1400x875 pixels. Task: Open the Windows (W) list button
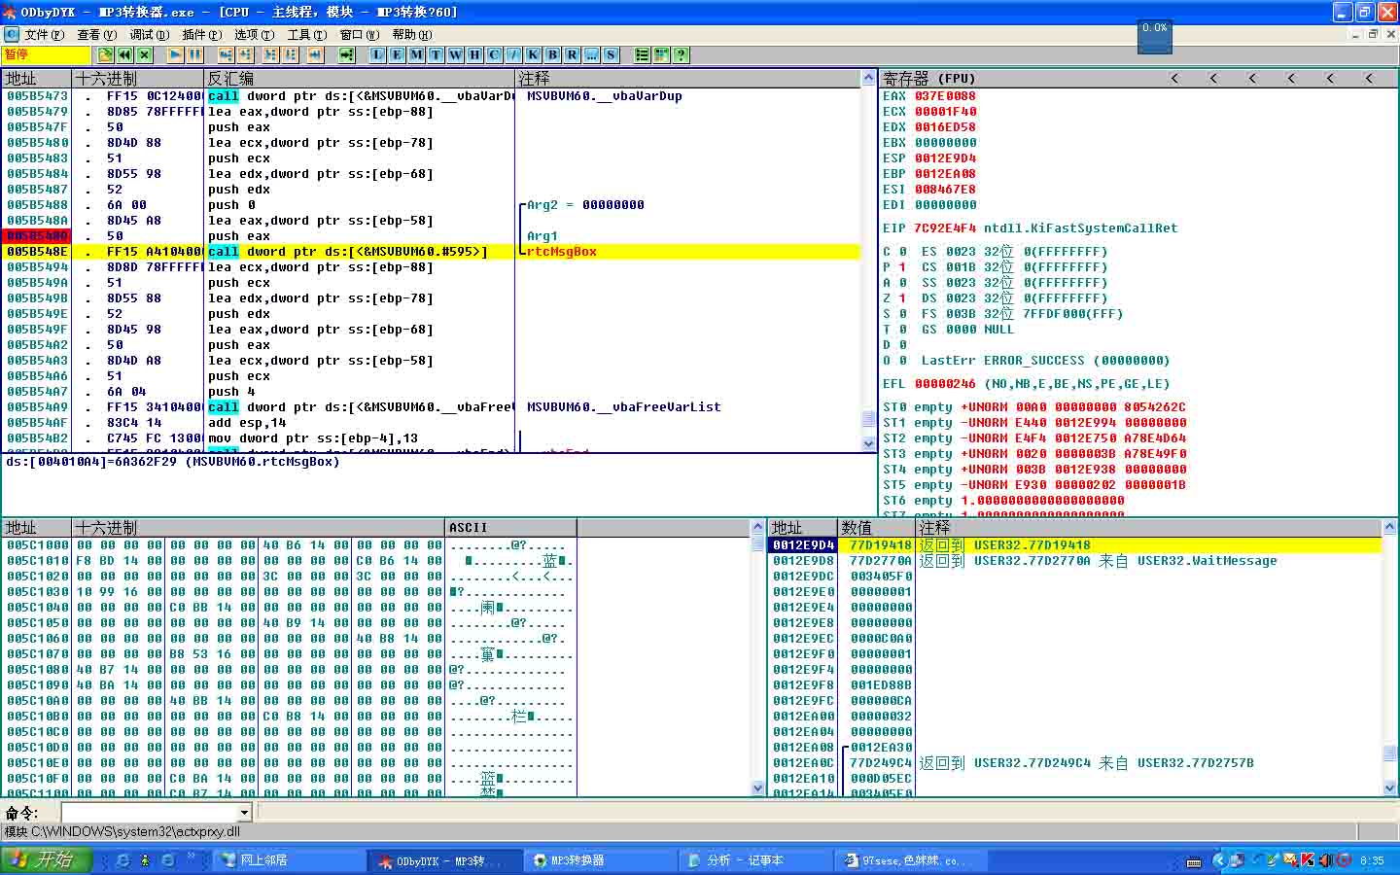coord(455,55)
